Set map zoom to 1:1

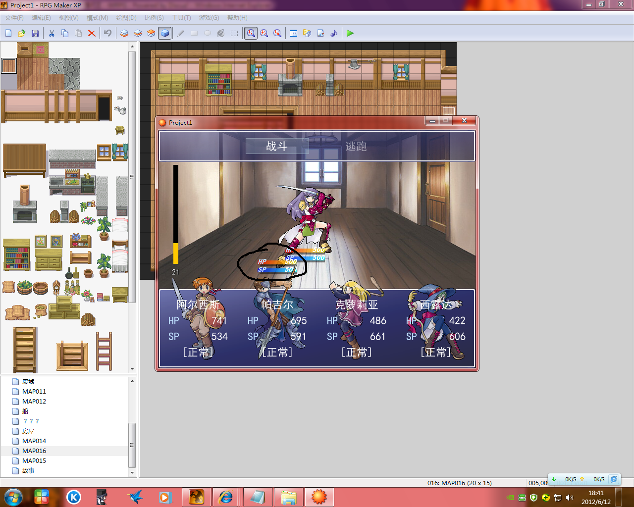coord(251,33)
